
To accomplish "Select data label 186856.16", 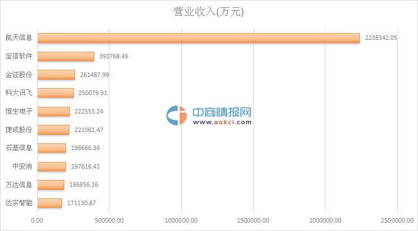I will tap(83, 184).
